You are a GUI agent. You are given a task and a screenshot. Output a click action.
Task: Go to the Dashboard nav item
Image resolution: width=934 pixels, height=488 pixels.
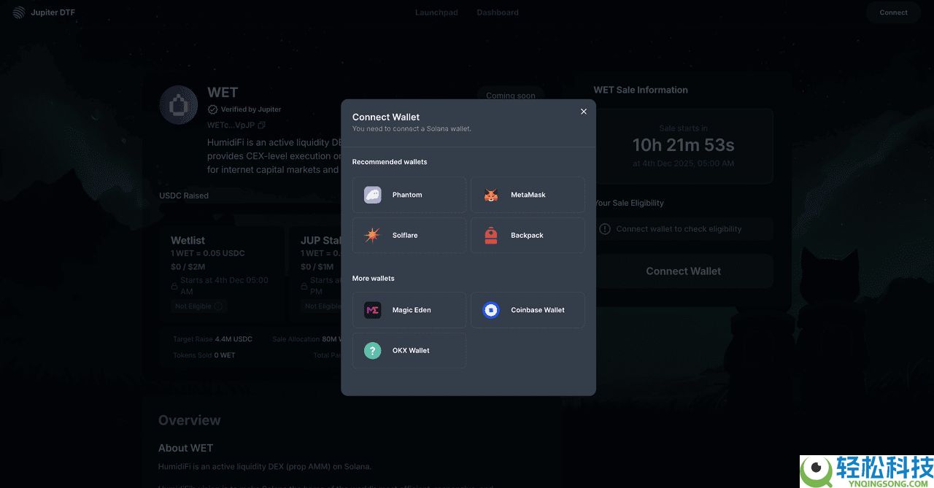[498, 12]
